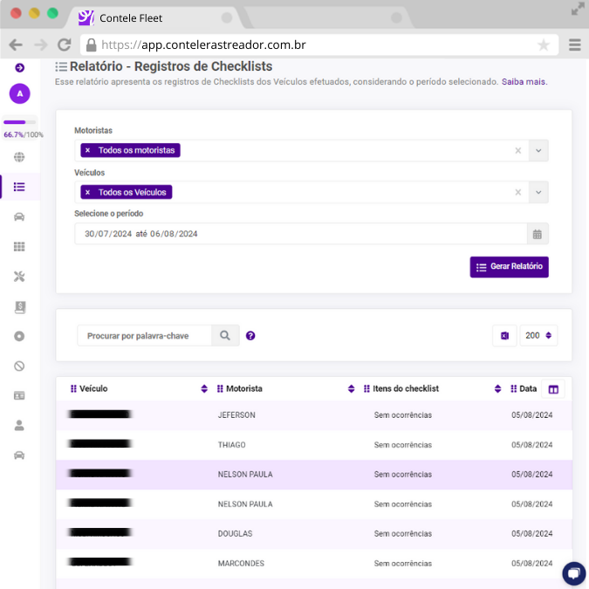The height and width of the screenshot is (589, 589).
Task: Open the browser hamburger menu
Action: [575, 45]
